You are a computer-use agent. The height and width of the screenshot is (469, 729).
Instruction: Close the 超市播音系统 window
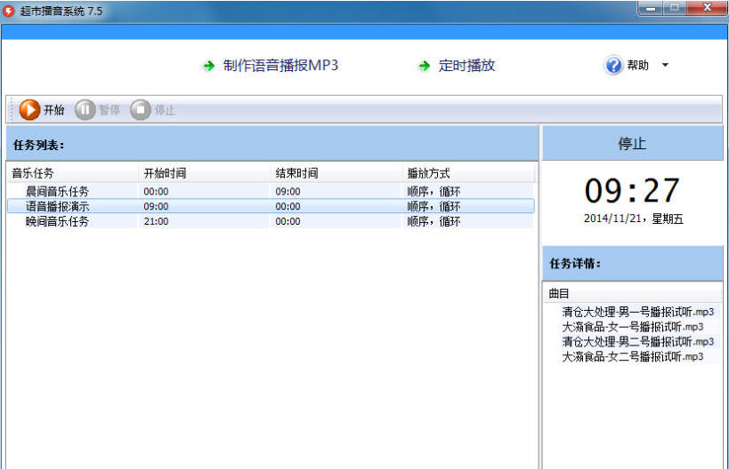707,8
